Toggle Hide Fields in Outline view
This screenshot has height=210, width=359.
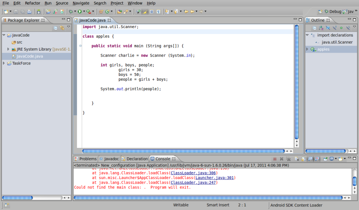328,28
